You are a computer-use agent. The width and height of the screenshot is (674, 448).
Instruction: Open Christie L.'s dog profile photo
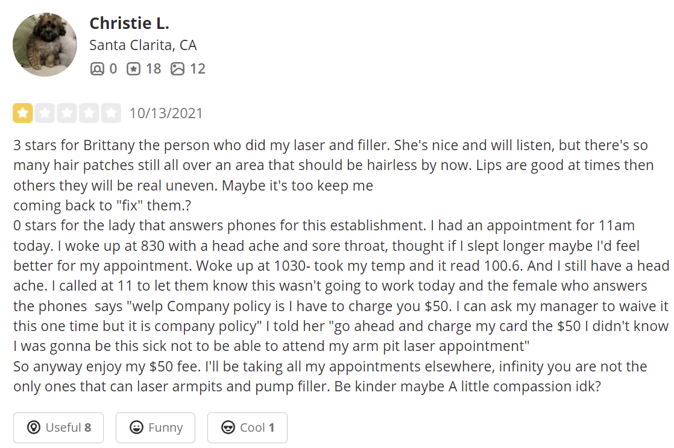(45, 45)
